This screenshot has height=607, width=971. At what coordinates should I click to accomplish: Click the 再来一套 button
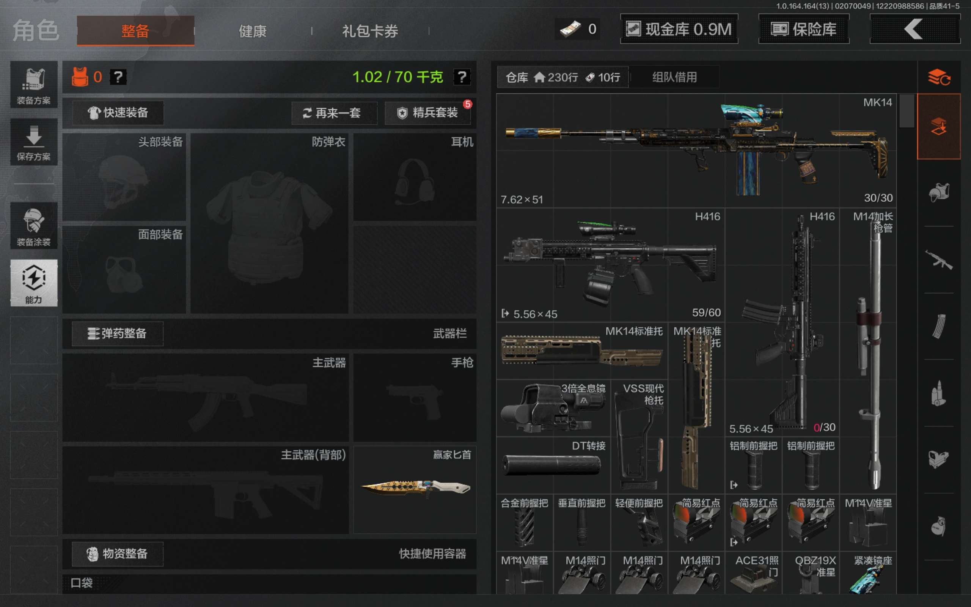point(334,113)
